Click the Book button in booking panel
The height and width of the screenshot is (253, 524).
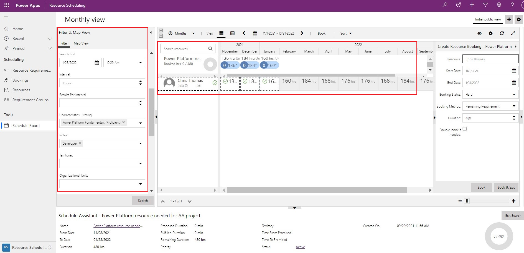coord(481,187)
